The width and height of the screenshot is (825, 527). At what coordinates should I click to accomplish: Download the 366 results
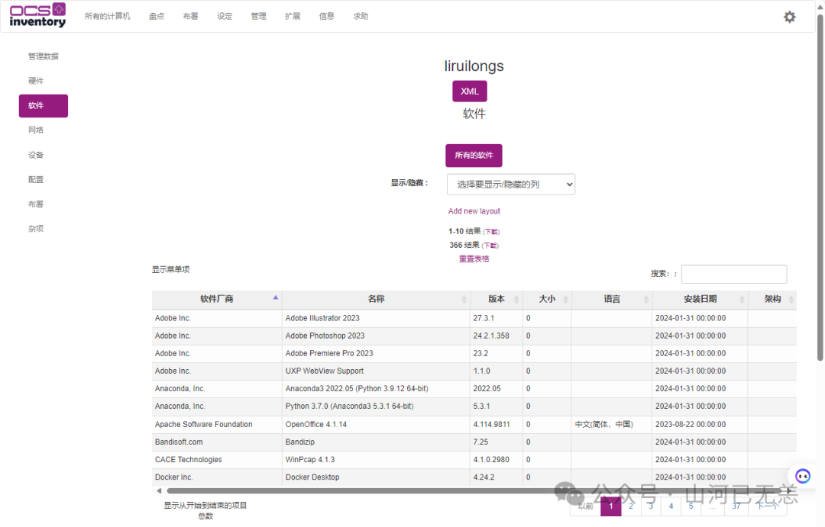490,246
